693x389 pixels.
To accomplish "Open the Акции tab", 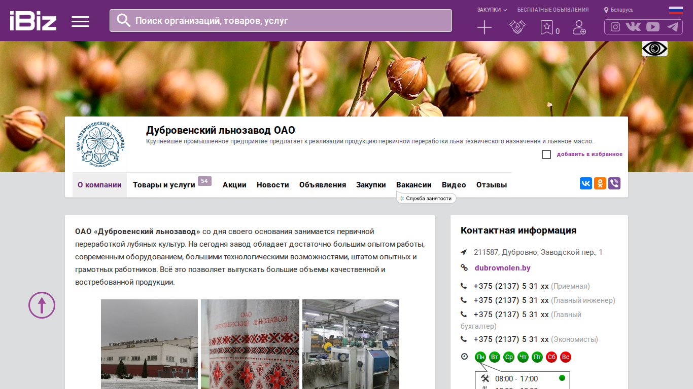I will coord(234,185).
